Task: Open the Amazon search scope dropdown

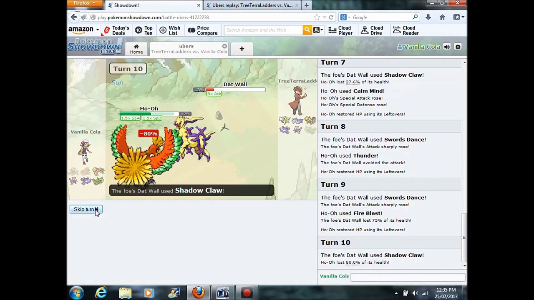Action: pyautogui.click(x=318, y=30)
